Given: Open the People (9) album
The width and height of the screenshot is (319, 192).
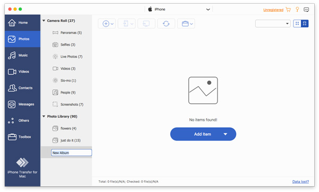Looking at the screenshot, I should tap(64, 93).
